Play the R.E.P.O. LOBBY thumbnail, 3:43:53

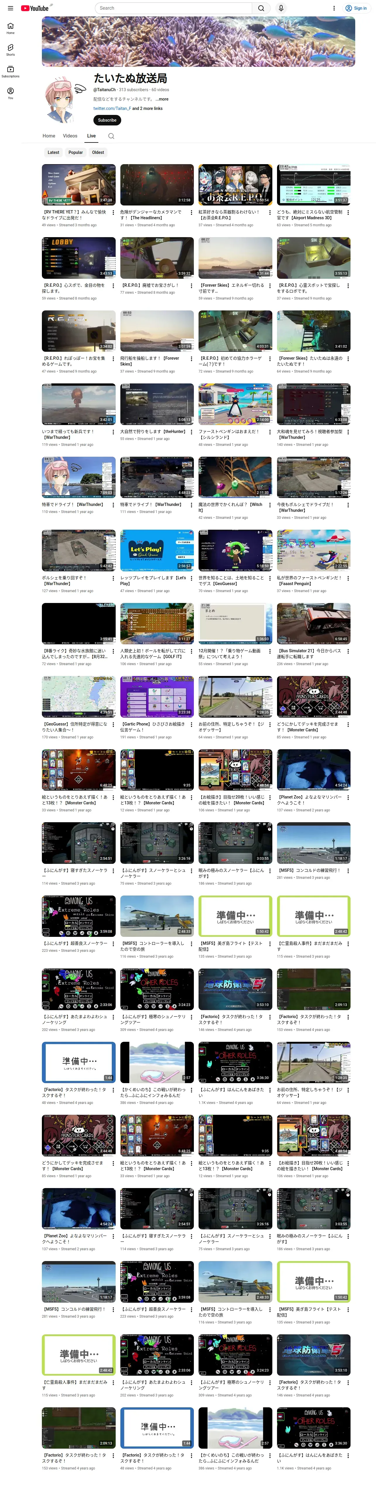point(79,258)
